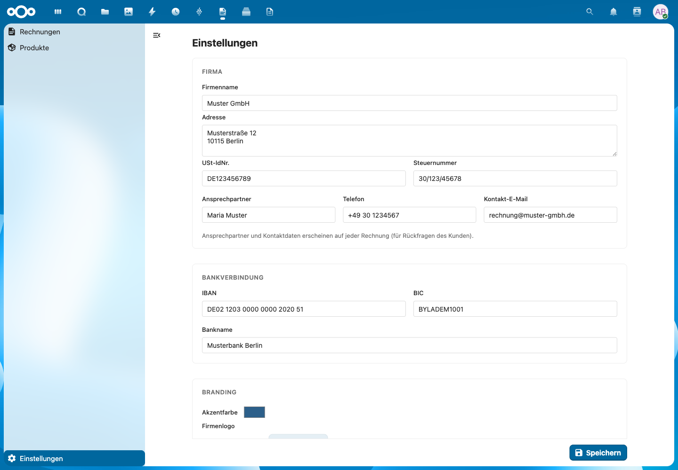Click the Akzentfarbe label
Image resolution: width=678 pixels, height=470 pixels.
pos(219,413)
